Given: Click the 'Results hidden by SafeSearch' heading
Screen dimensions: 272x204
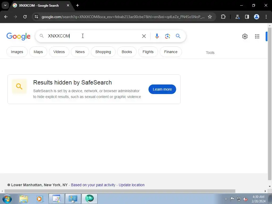Looking at the screenshot, I should pyautogui.click(x=73, y=82).
